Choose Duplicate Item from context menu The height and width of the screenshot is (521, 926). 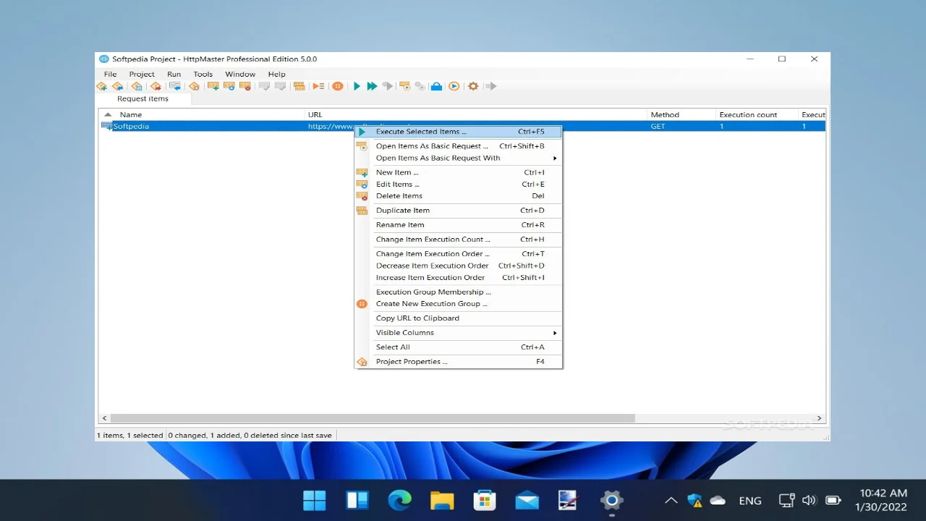tap(459, 210)
